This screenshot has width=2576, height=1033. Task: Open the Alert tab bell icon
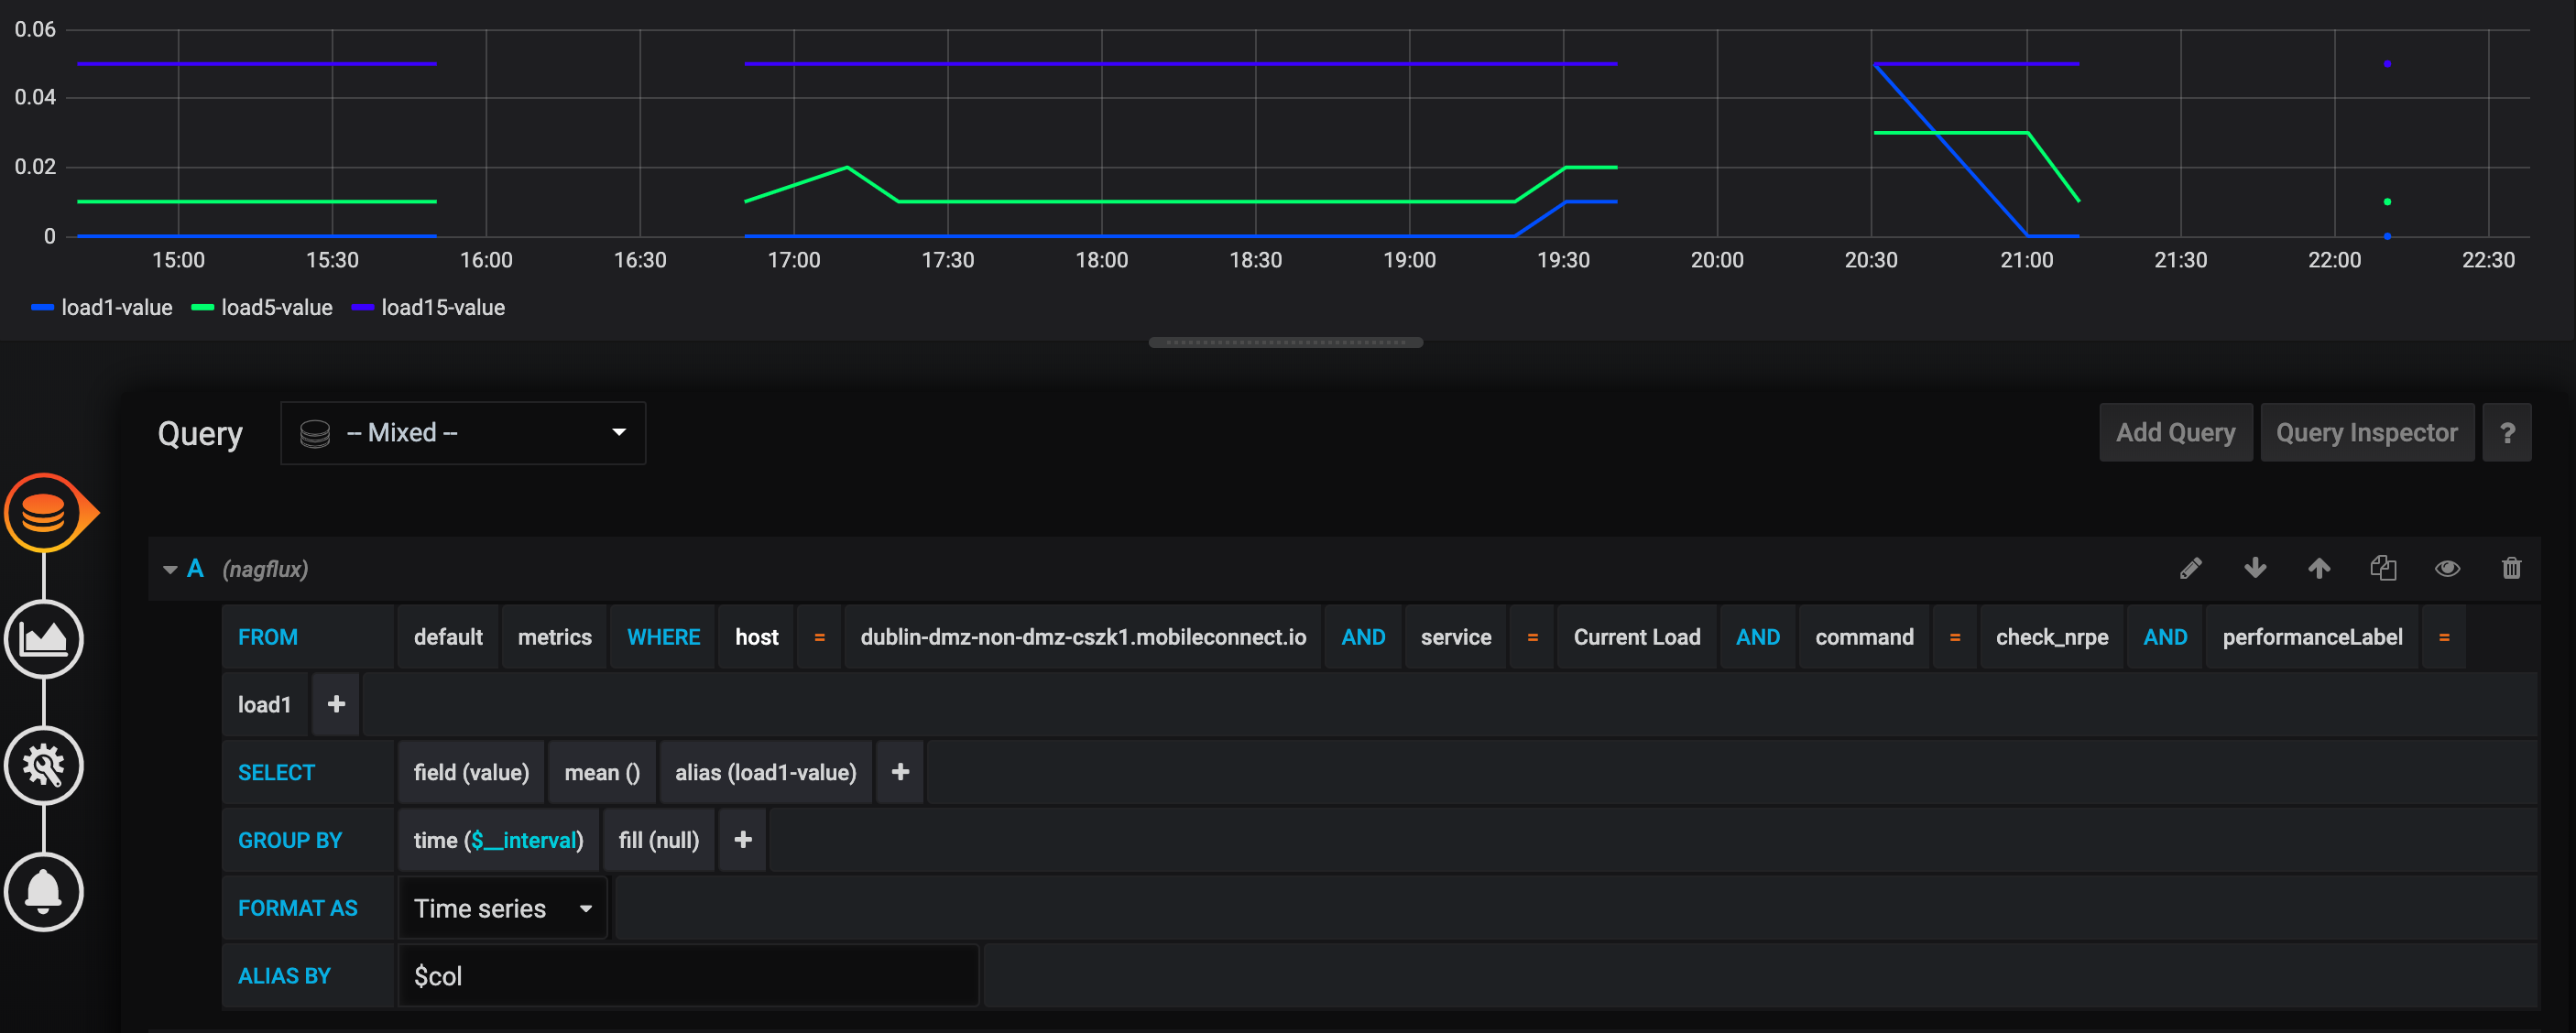coord(44,891)
